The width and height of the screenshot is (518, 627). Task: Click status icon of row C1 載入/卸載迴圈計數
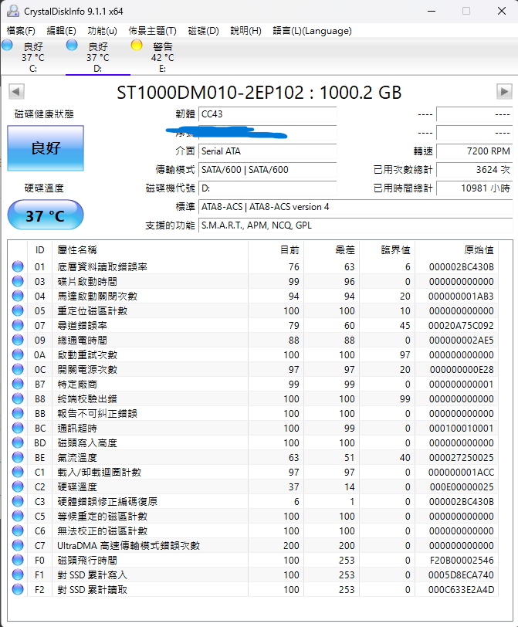[18, 472]
